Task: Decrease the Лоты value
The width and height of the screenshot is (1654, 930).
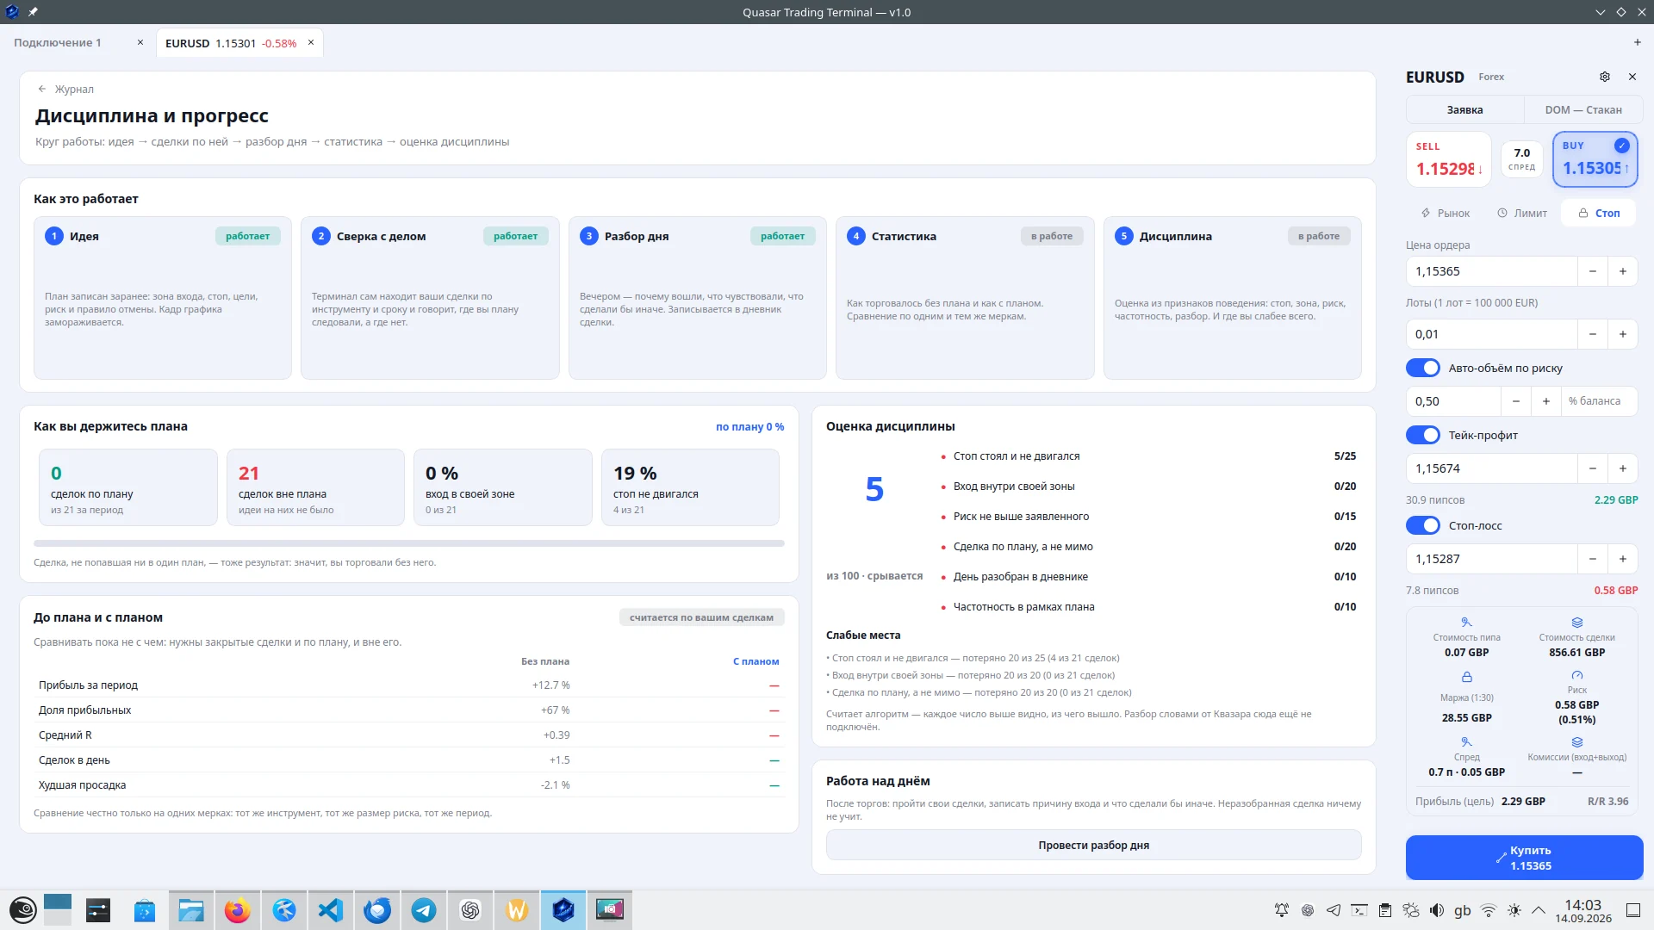Action: pos(1592,334)
